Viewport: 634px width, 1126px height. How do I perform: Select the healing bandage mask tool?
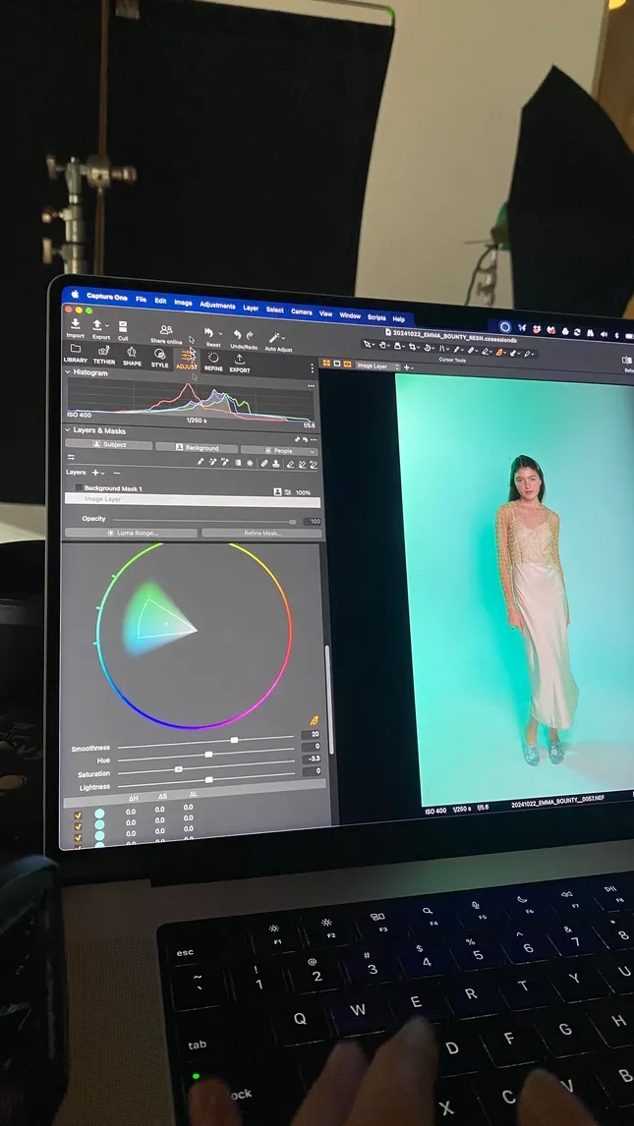(265, 464)
